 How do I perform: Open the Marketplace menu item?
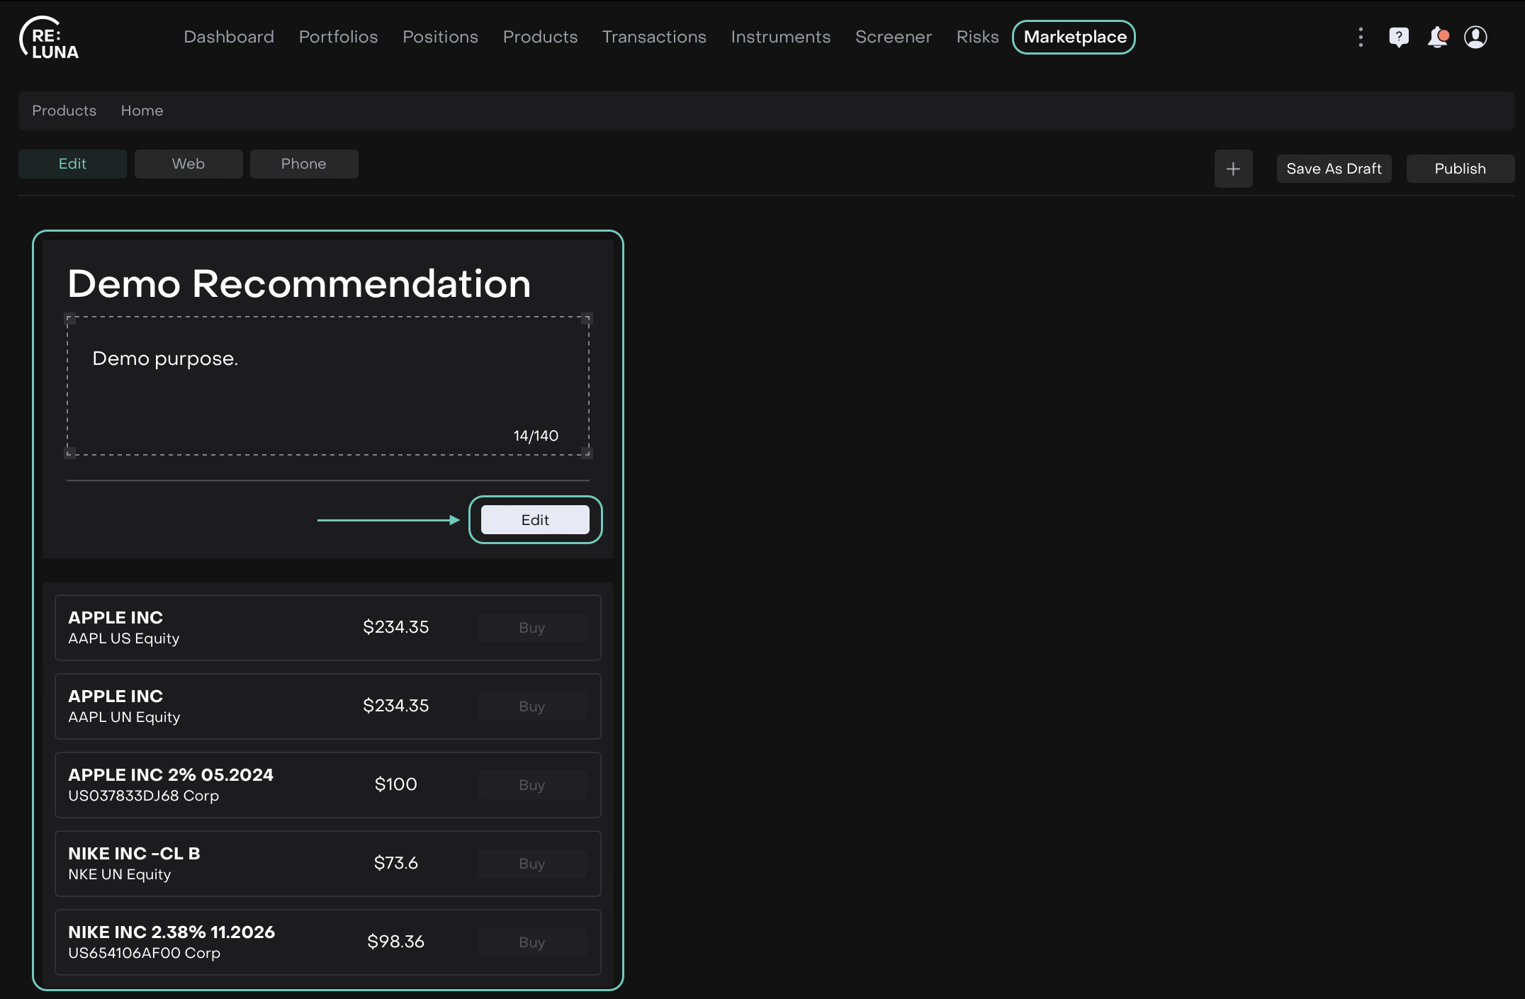coord(1074,37)
